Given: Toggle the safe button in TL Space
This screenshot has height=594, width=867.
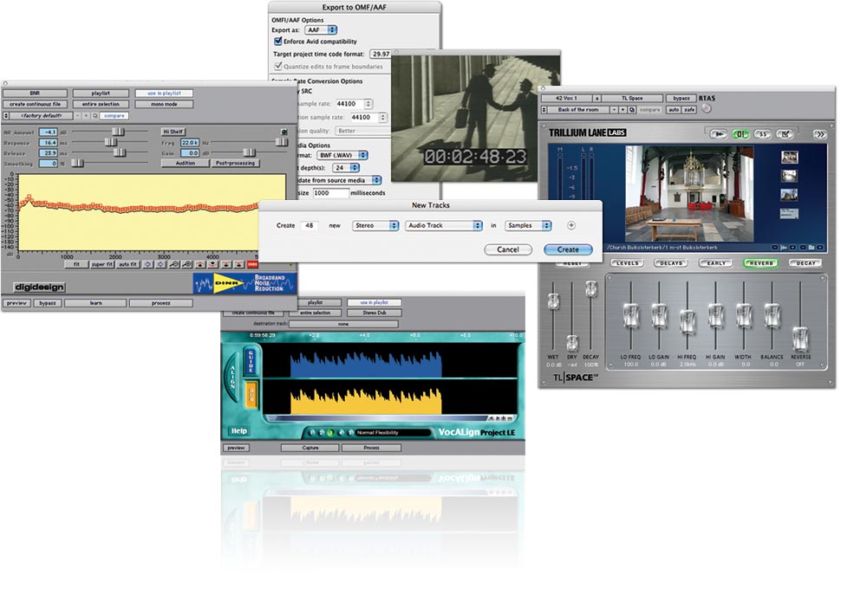Looking at the screenshot, I should (689, 110).
